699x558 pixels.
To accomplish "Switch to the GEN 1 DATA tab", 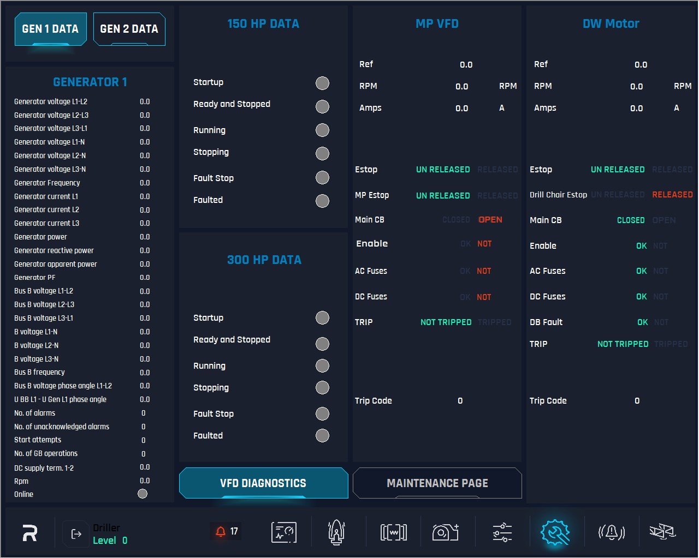I will point(50,29).
